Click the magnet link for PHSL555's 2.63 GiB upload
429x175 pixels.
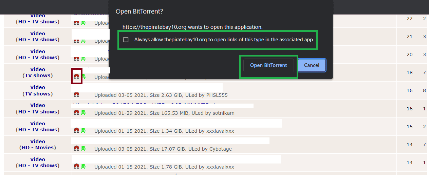pos(76,94)
